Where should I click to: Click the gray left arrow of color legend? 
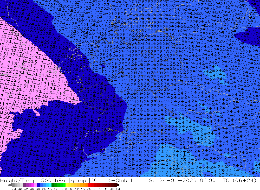9,185
